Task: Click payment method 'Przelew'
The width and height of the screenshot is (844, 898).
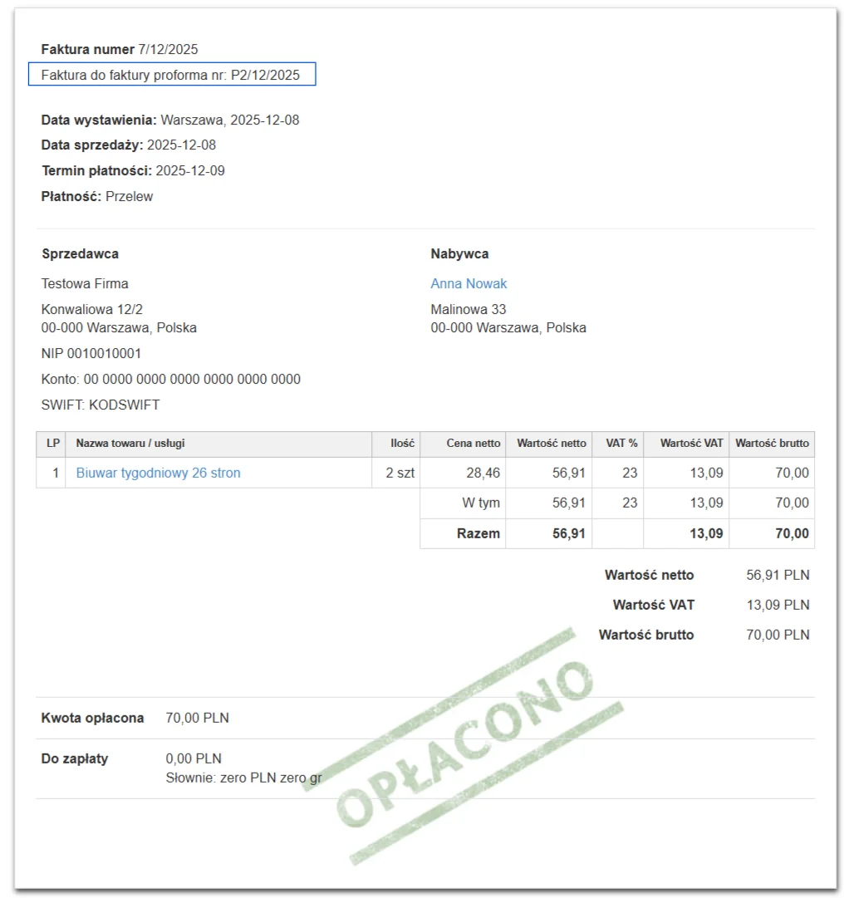Action: click(x=130, y=196)
